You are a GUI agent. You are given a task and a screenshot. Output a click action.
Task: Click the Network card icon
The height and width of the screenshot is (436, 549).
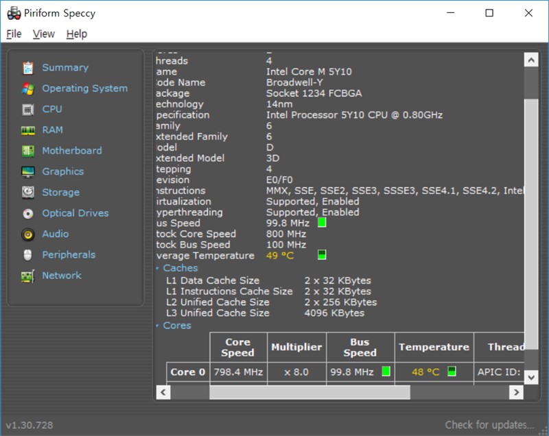tap(28, 276)
